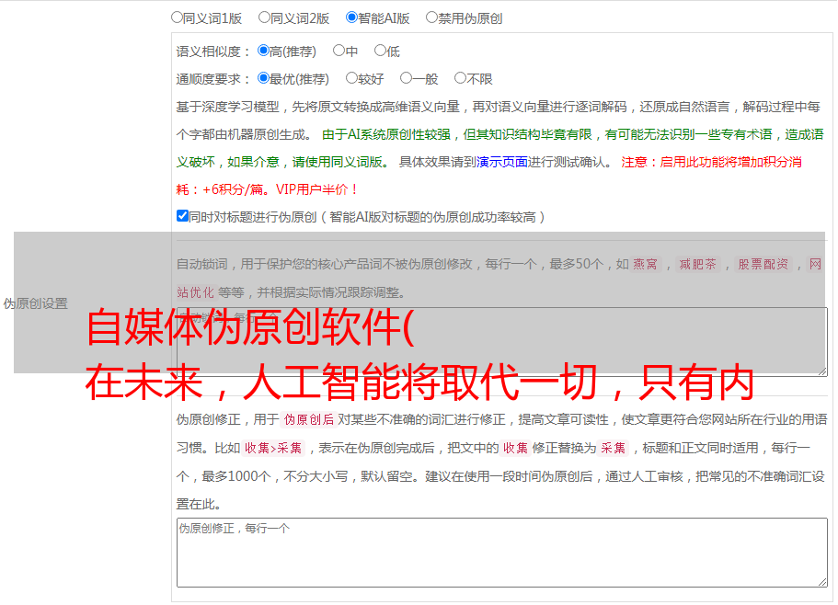The height and width of the screenshot is (605, 838).
Task: Click the 语义相似度 label
Action: coord(213,51)
